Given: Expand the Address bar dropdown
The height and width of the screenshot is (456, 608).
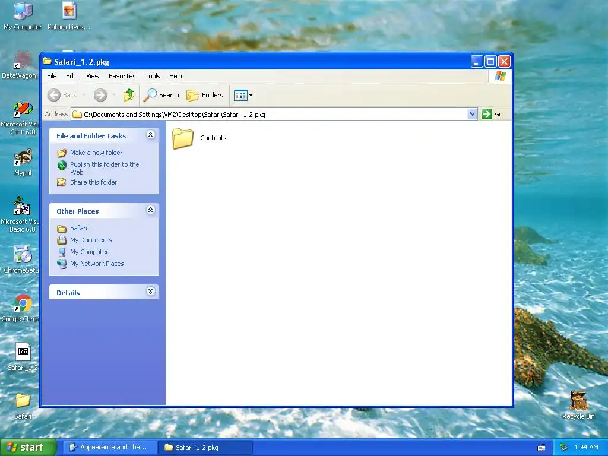Looking at the screenshot, I should tap(472, 114).
